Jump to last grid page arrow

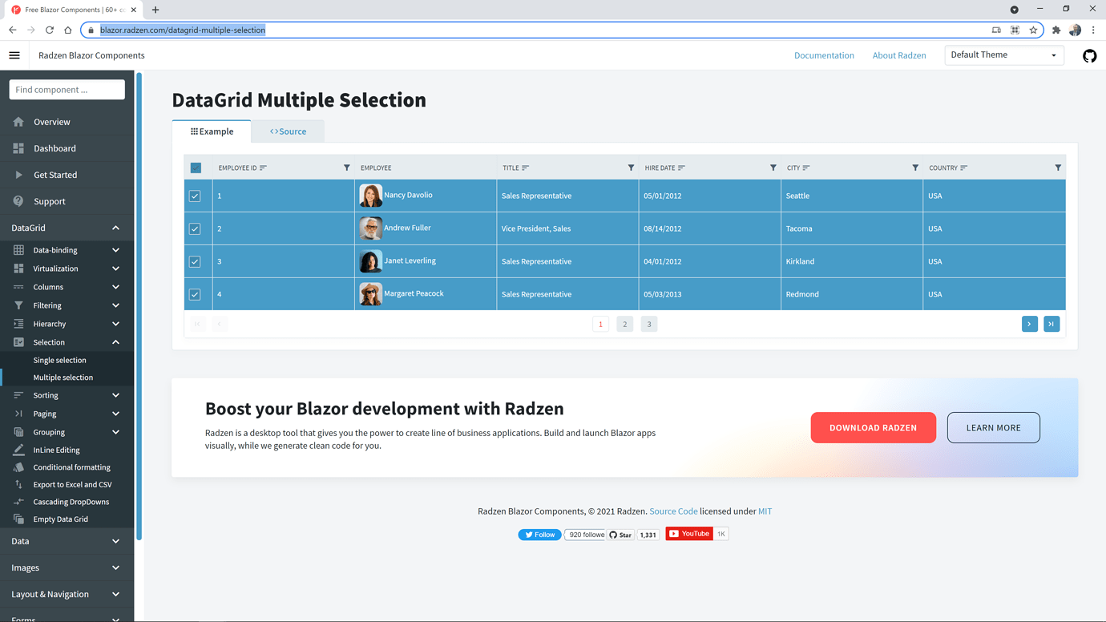click(1052, 324)
